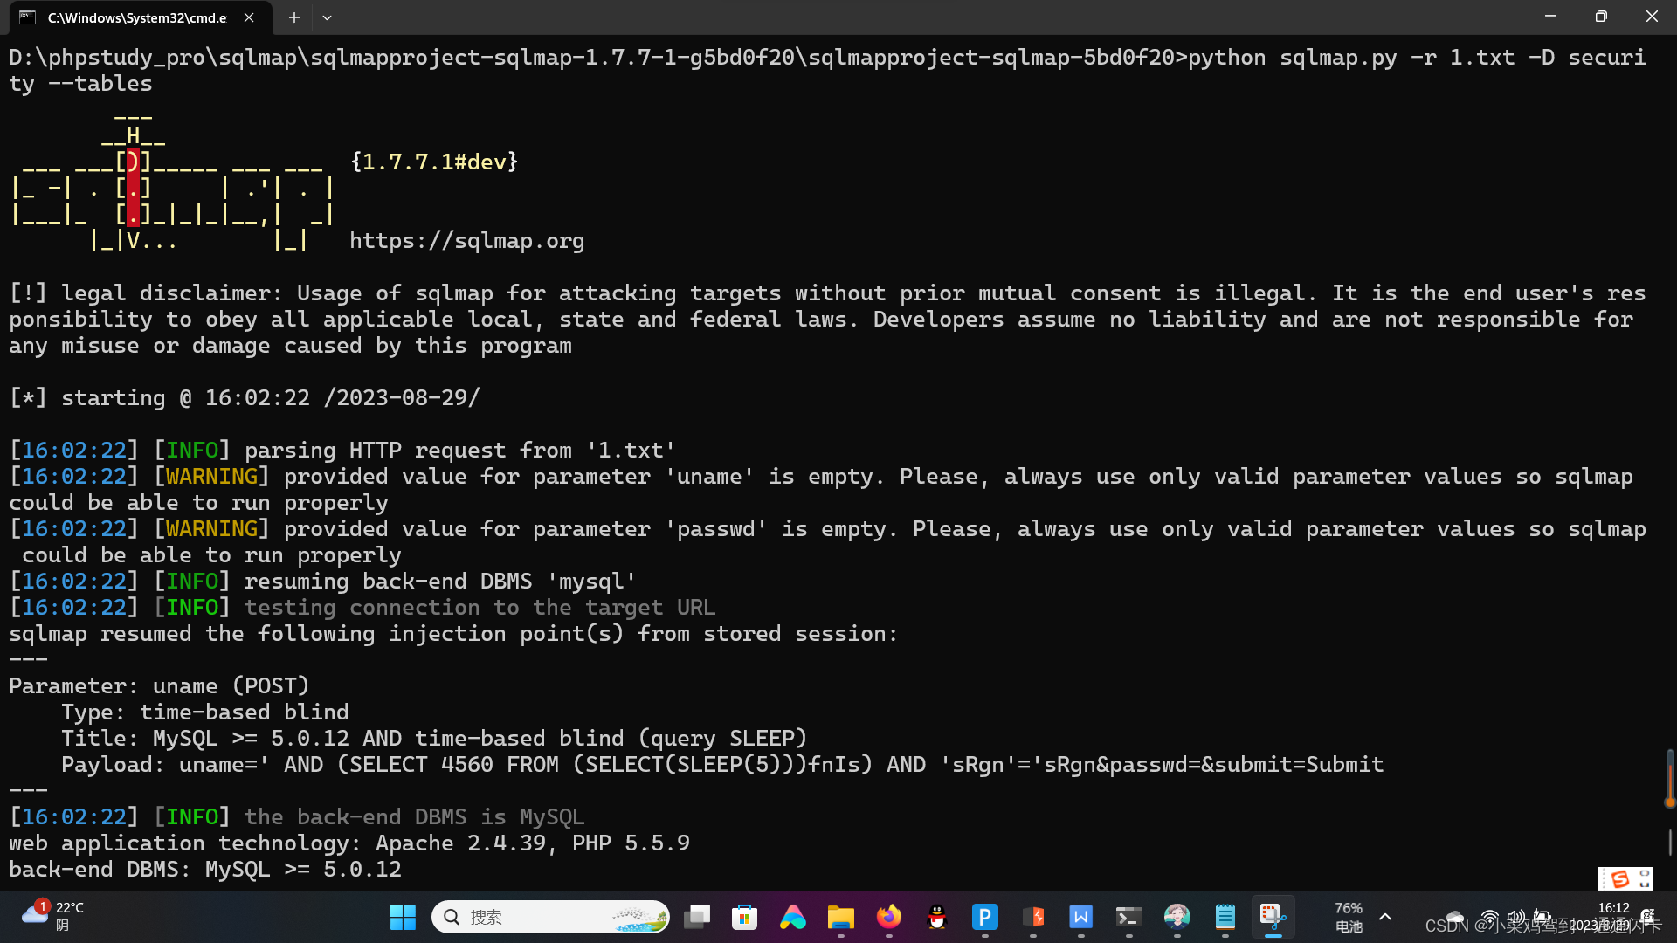The width and height of the screenshot is (1677, 943).
Task: Toggle mute via the speaker tray icon
Action: pyautogui.click(x=1515, y=918)
